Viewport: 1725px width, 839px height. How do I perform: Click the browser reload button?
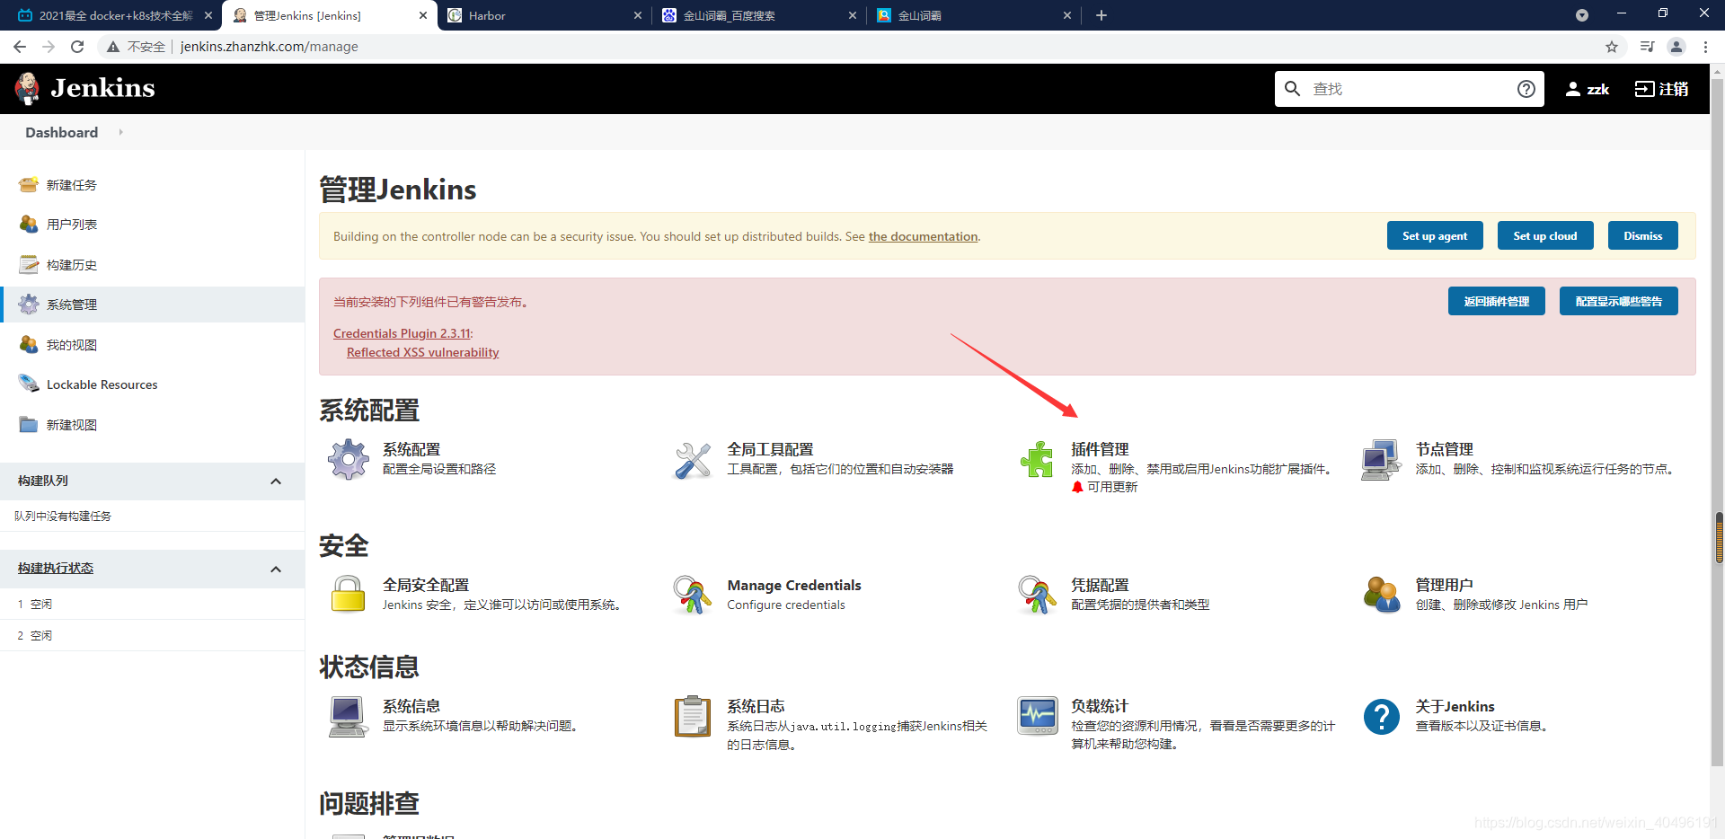coord(77,47)
